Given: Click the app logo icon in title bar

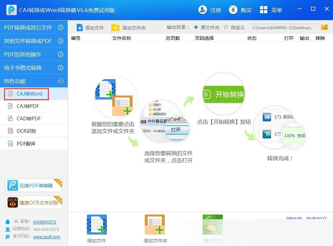Looking at the screenshot, I should 11,10.
